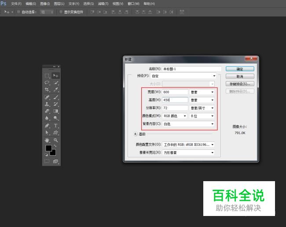286x227 pixels.
Task: Select the Move tool in toolbox
Action: 56,75
